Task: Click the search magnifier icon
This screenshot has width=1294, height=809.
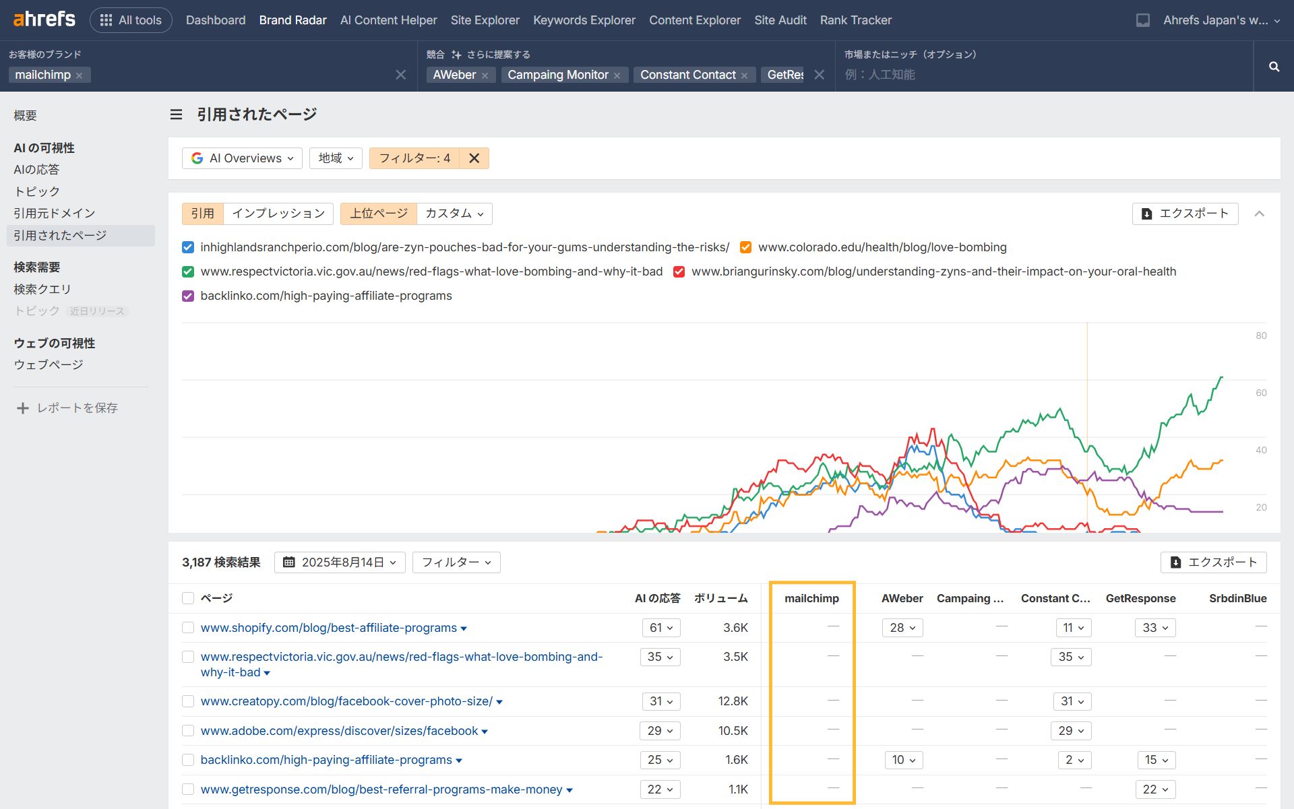Action: [1274, 67]
